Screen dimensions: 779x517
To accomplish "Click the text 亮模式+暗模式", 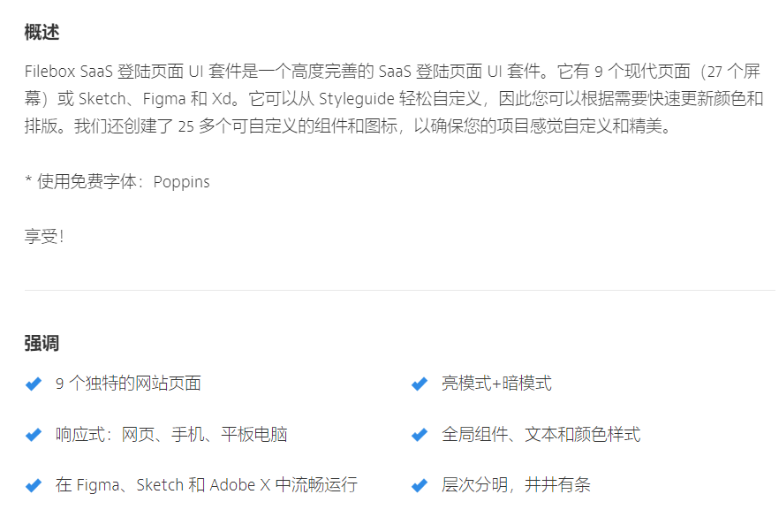I will (x=496, y=384).
